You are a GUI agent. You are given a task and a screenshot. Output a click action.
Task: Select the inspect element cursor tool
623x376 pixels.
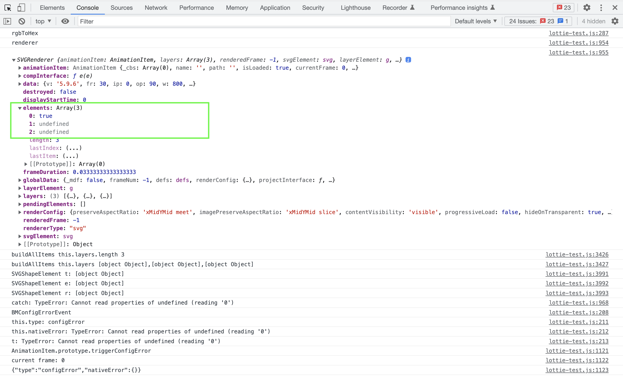(8, 8)
